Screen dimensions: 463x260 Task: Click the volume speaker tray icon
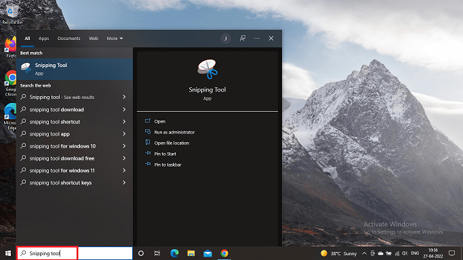point(405,253)
